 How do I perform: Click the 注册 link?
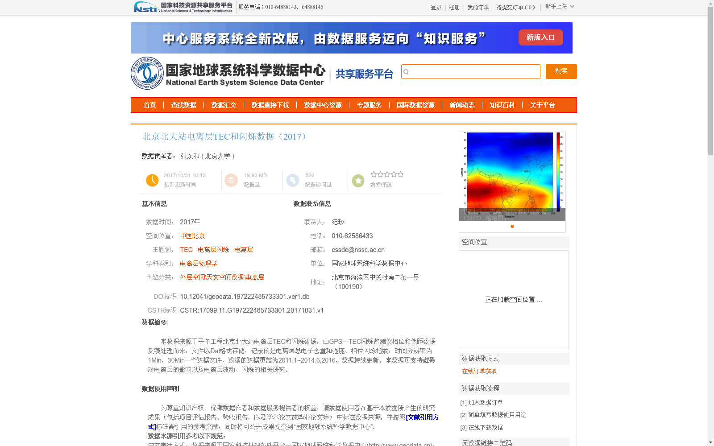(454, 8)
